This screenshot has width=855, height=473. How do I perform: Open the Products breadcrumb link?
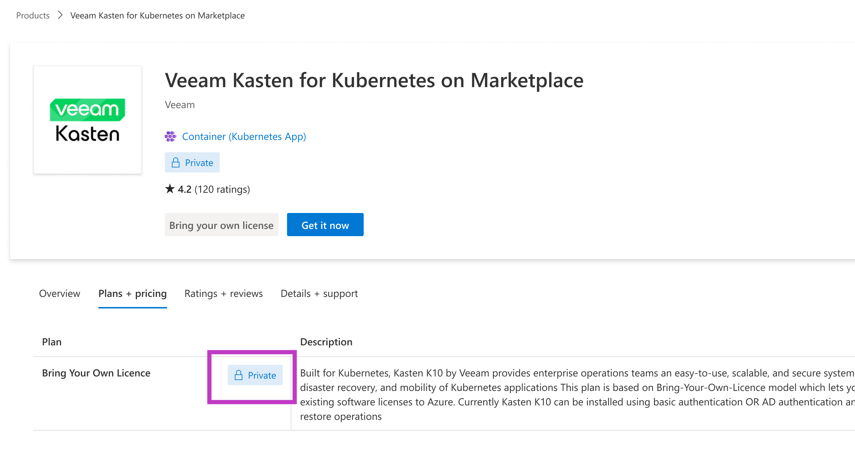click(33, 16)
